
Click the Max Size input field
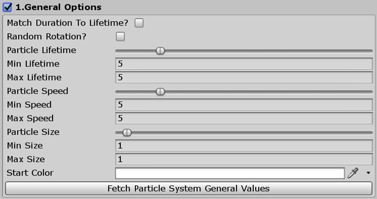[x=244, y=159]
